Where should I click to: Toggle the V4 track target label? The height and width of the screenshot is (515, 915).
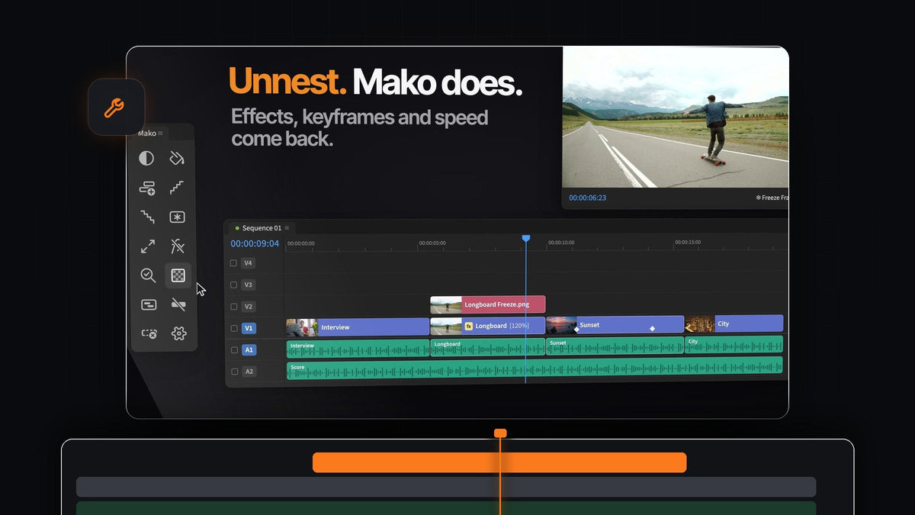248,263
